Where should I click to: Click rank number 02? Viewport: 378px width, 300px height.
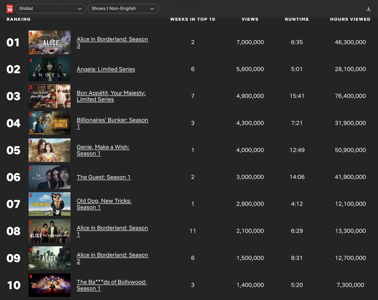pos(14,69)
